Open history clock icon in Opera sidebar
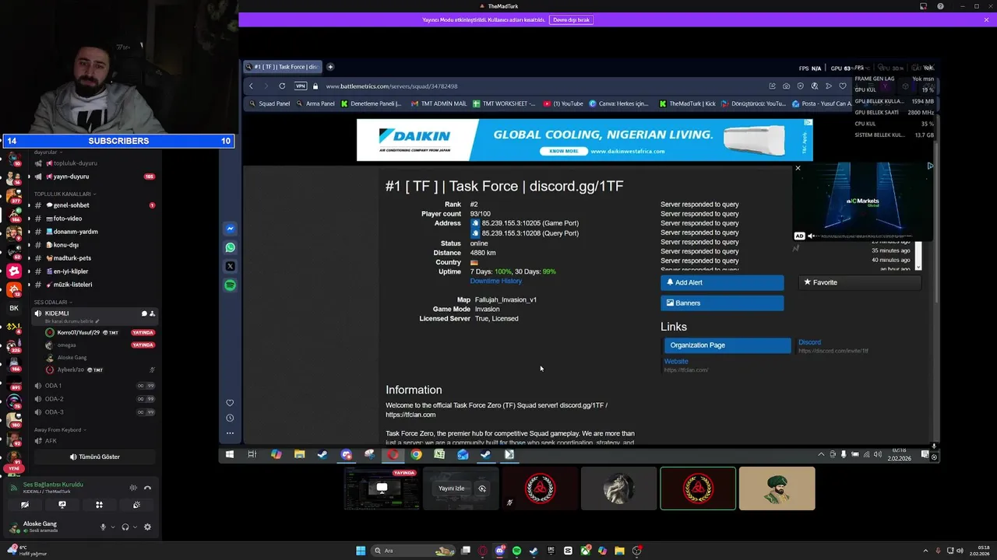 click(230, 418)
